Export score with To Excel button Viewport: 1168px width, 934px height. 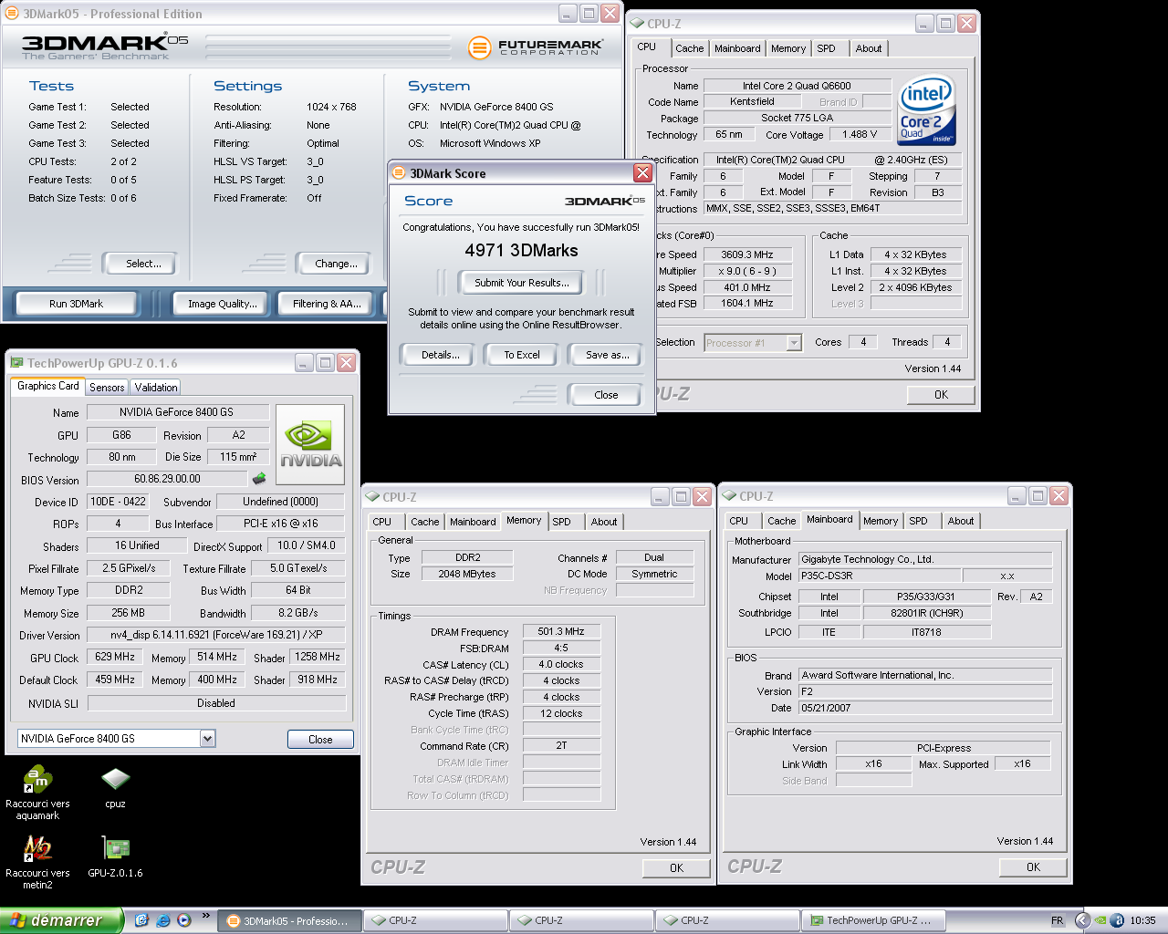(x=520, y=355)
